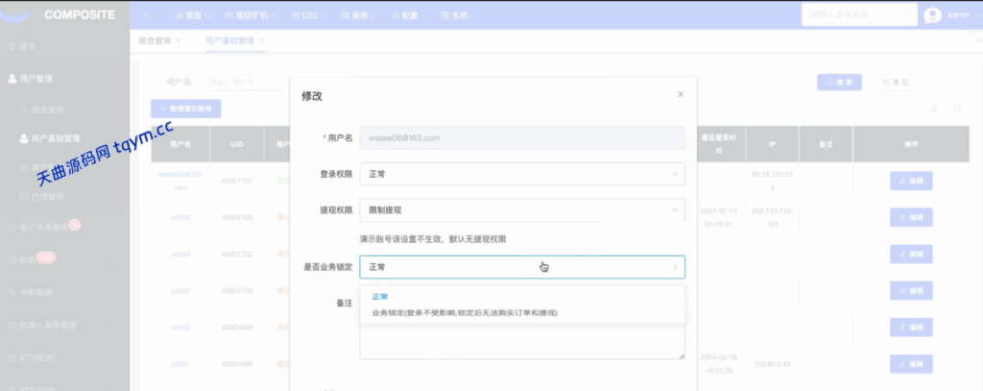Close the 综合查询 tab with its X
983x391 pixels.
(x=178, y=40)
